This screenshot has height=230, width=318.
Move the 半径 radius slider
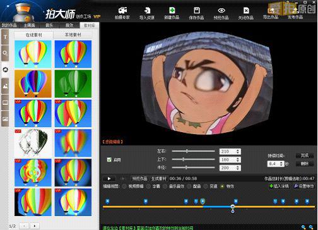[x=186, y=167]
